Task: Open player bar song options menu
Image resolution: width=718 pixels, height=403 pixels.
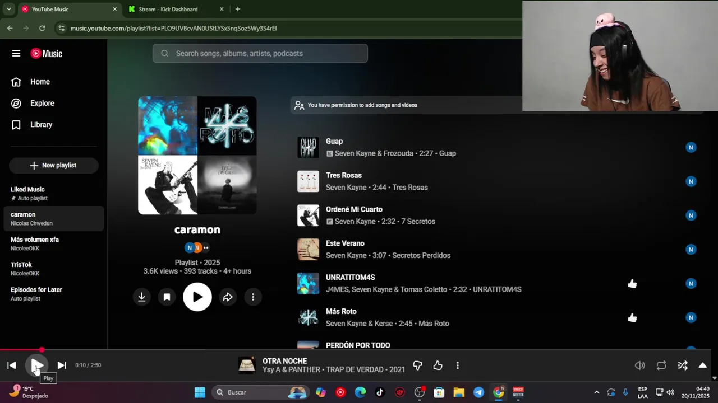Action: tap(458, 365)
